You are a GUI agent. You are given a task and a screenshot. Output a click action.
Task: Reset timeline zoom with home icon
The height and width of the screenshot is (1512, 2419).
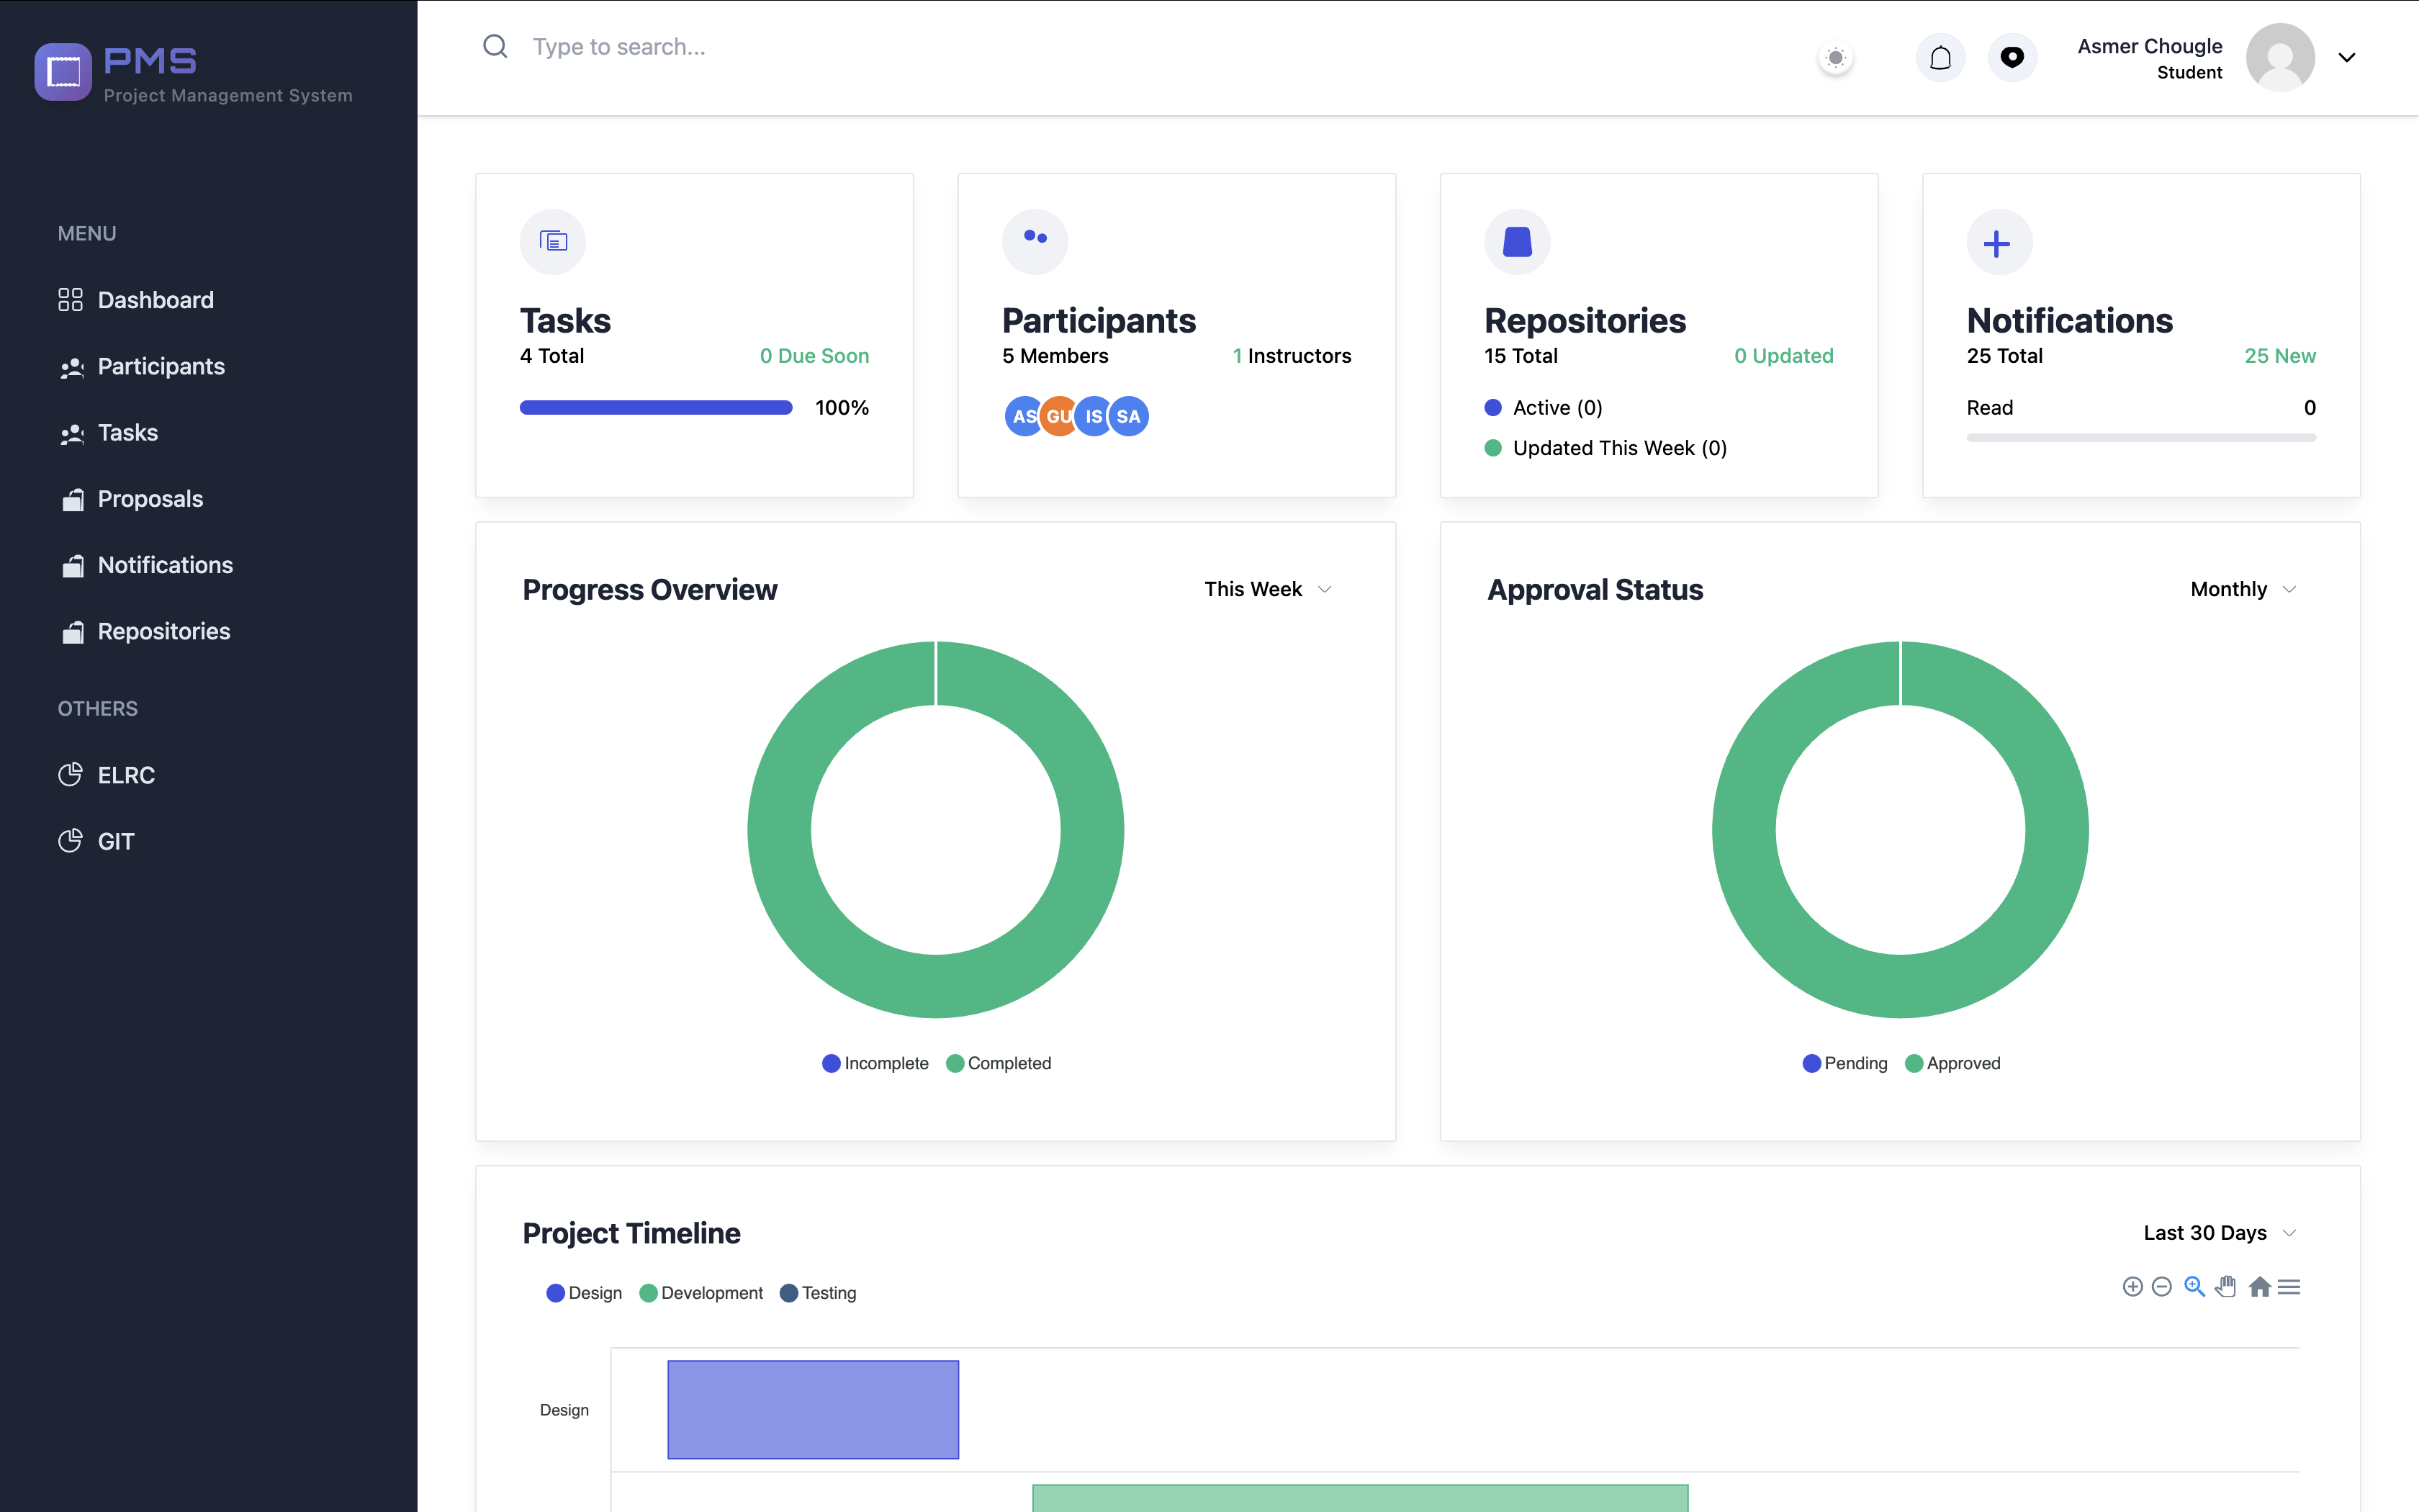[2259, 1287]
